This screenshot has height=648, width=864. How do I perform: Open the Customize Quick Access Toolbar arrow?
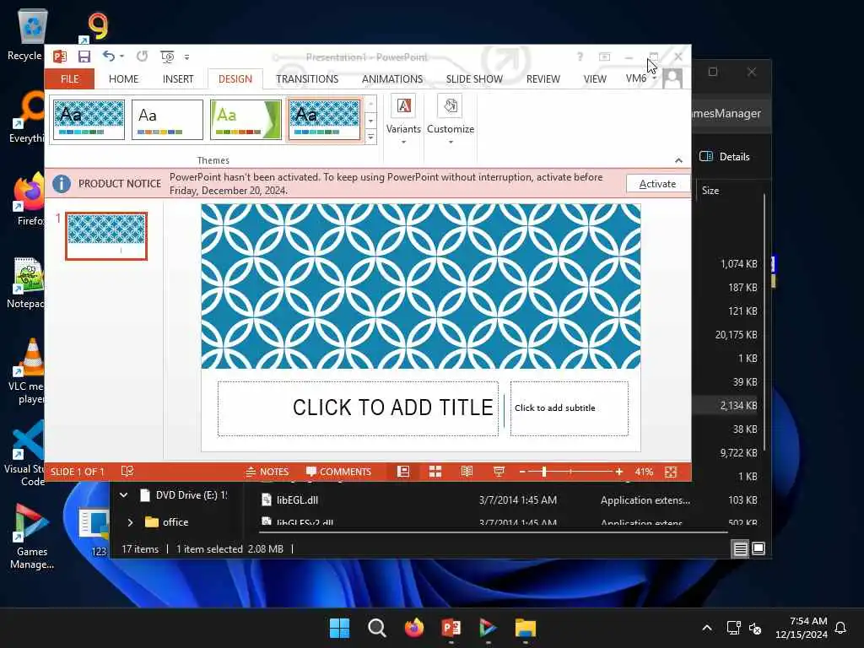tap(186, 57)
